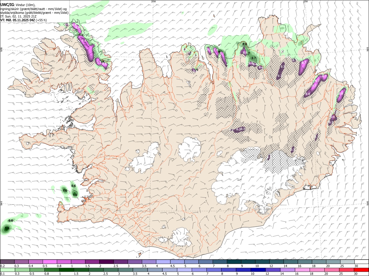Select the "slydda/snjókoma" legend description line

click(x=34, y=13)
